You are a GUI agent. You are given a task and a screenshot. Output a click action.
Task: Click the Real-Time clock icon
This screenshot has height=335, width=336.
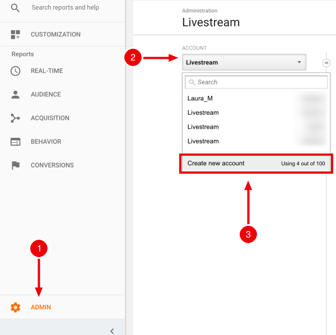tap(15, 71)
